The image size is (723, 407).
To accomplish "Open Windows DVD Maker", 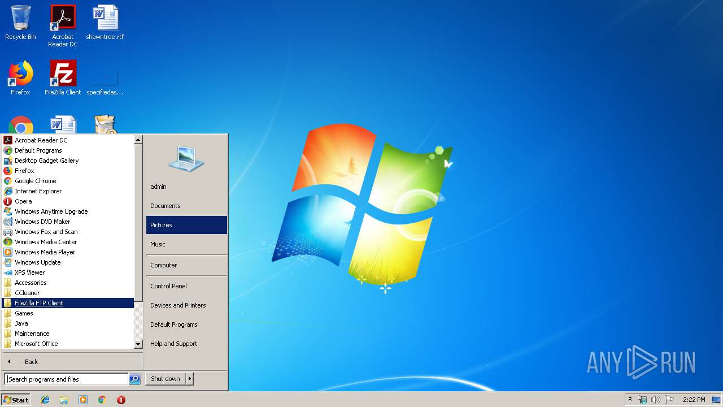I will pyautogui.click(x=68, y=222).
